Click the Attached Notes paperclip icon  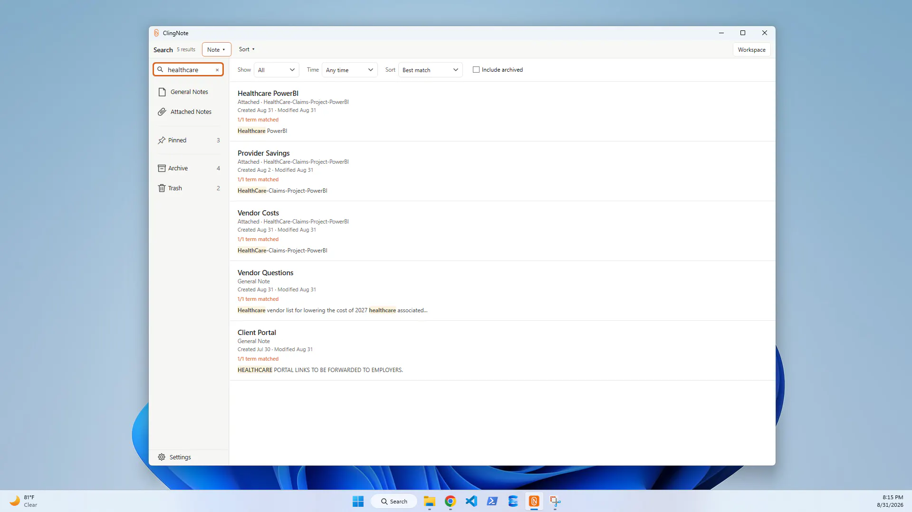click(x=162, y=112)
